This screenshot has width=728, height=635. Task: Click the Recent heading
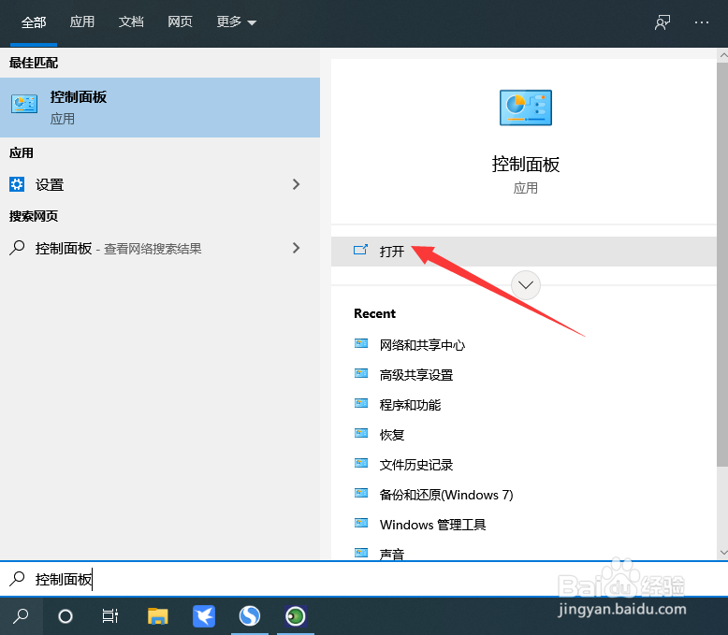tap(374, 314)
